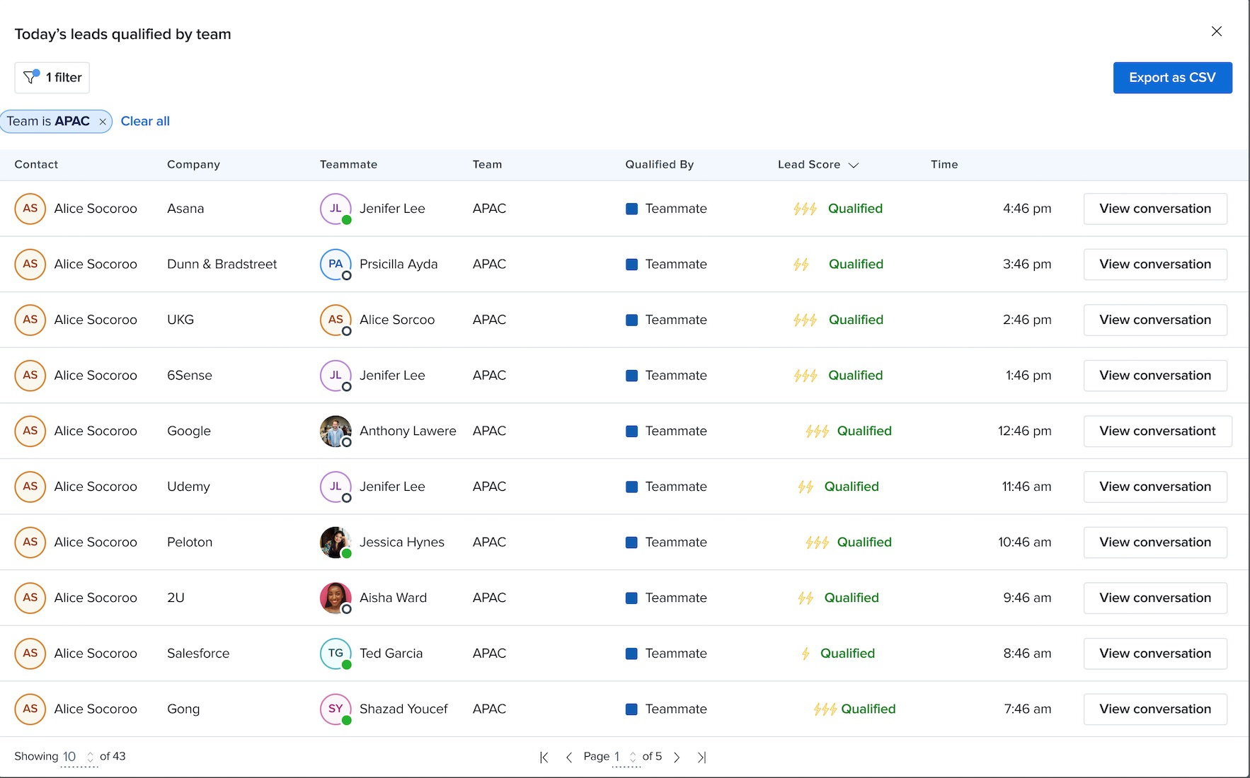Click the Contact column header
The width and height of the screenshot is (1250, 778).
36,164
